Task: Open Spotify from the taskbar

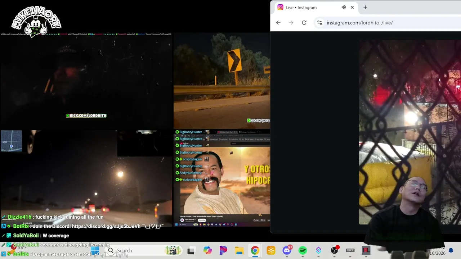Action: (303, 250)
